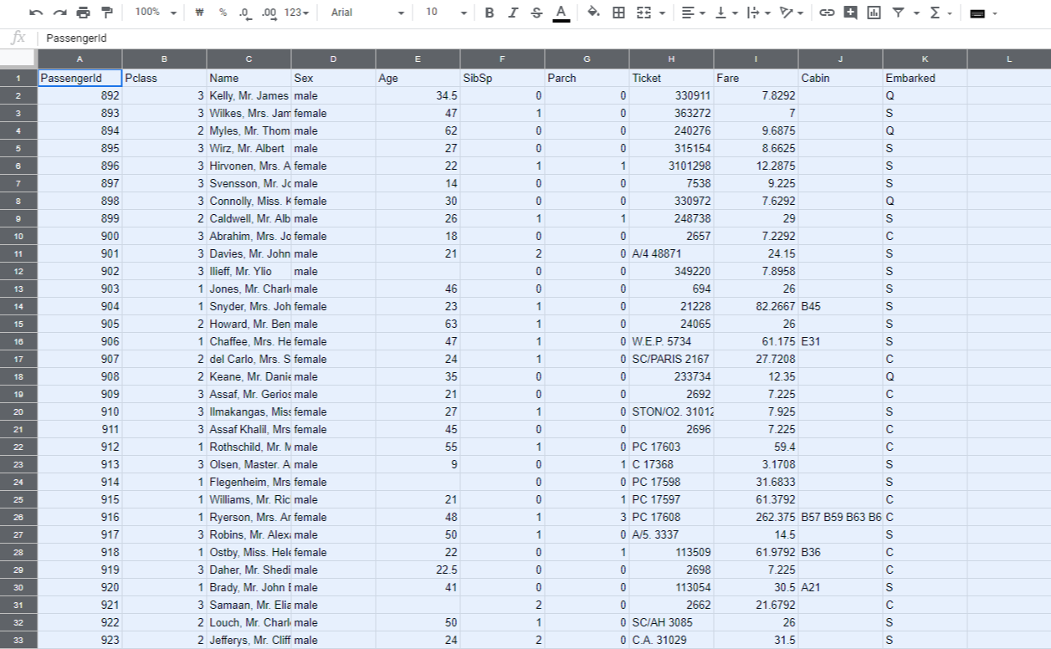1051x649 pixels.
Task: Increase decimal places
Action: pyautogui.click(x=269, y=13)
